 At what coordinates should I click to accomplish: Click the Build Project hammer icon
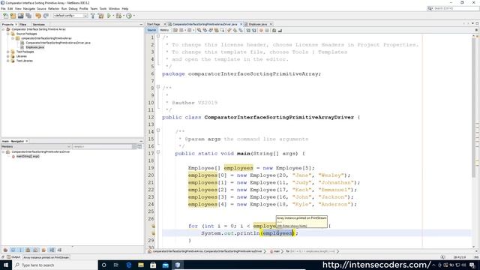click(x=93, y=16)
